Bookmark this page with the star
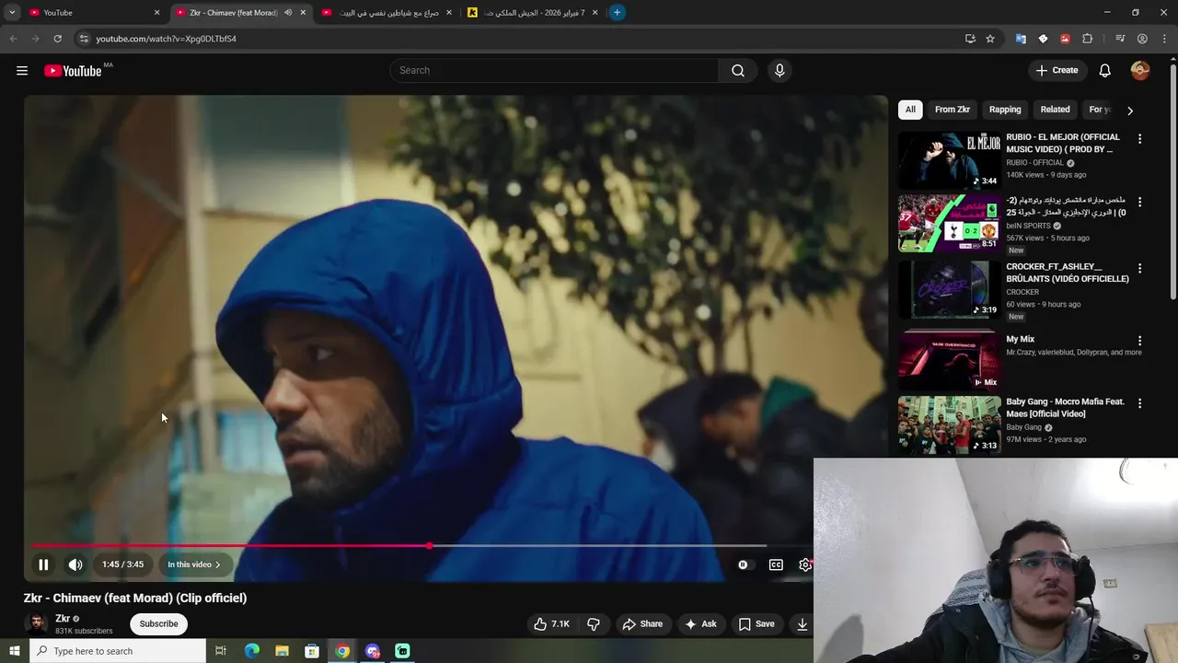1178x663 pixels. coord(990,39)
